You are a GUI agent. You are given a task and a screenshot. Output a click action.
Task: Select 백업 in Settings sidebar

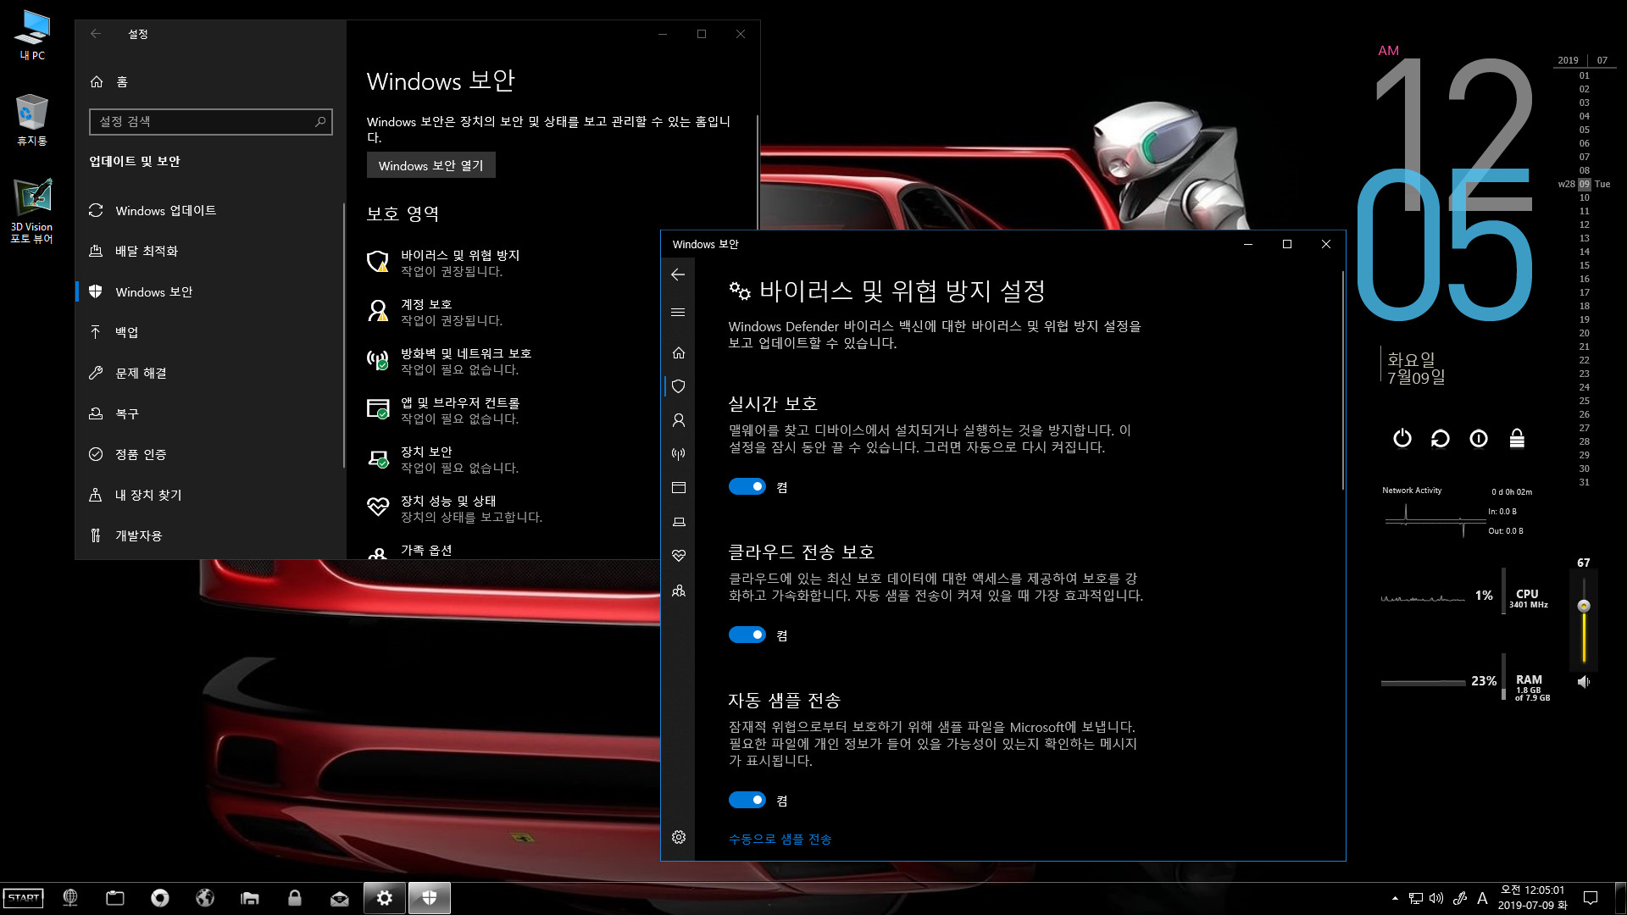209,332
